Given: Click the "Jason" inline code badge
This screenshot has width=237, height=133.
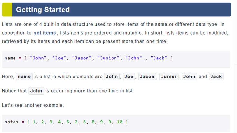Looking at the screenshot, I should tap(147, 77).
